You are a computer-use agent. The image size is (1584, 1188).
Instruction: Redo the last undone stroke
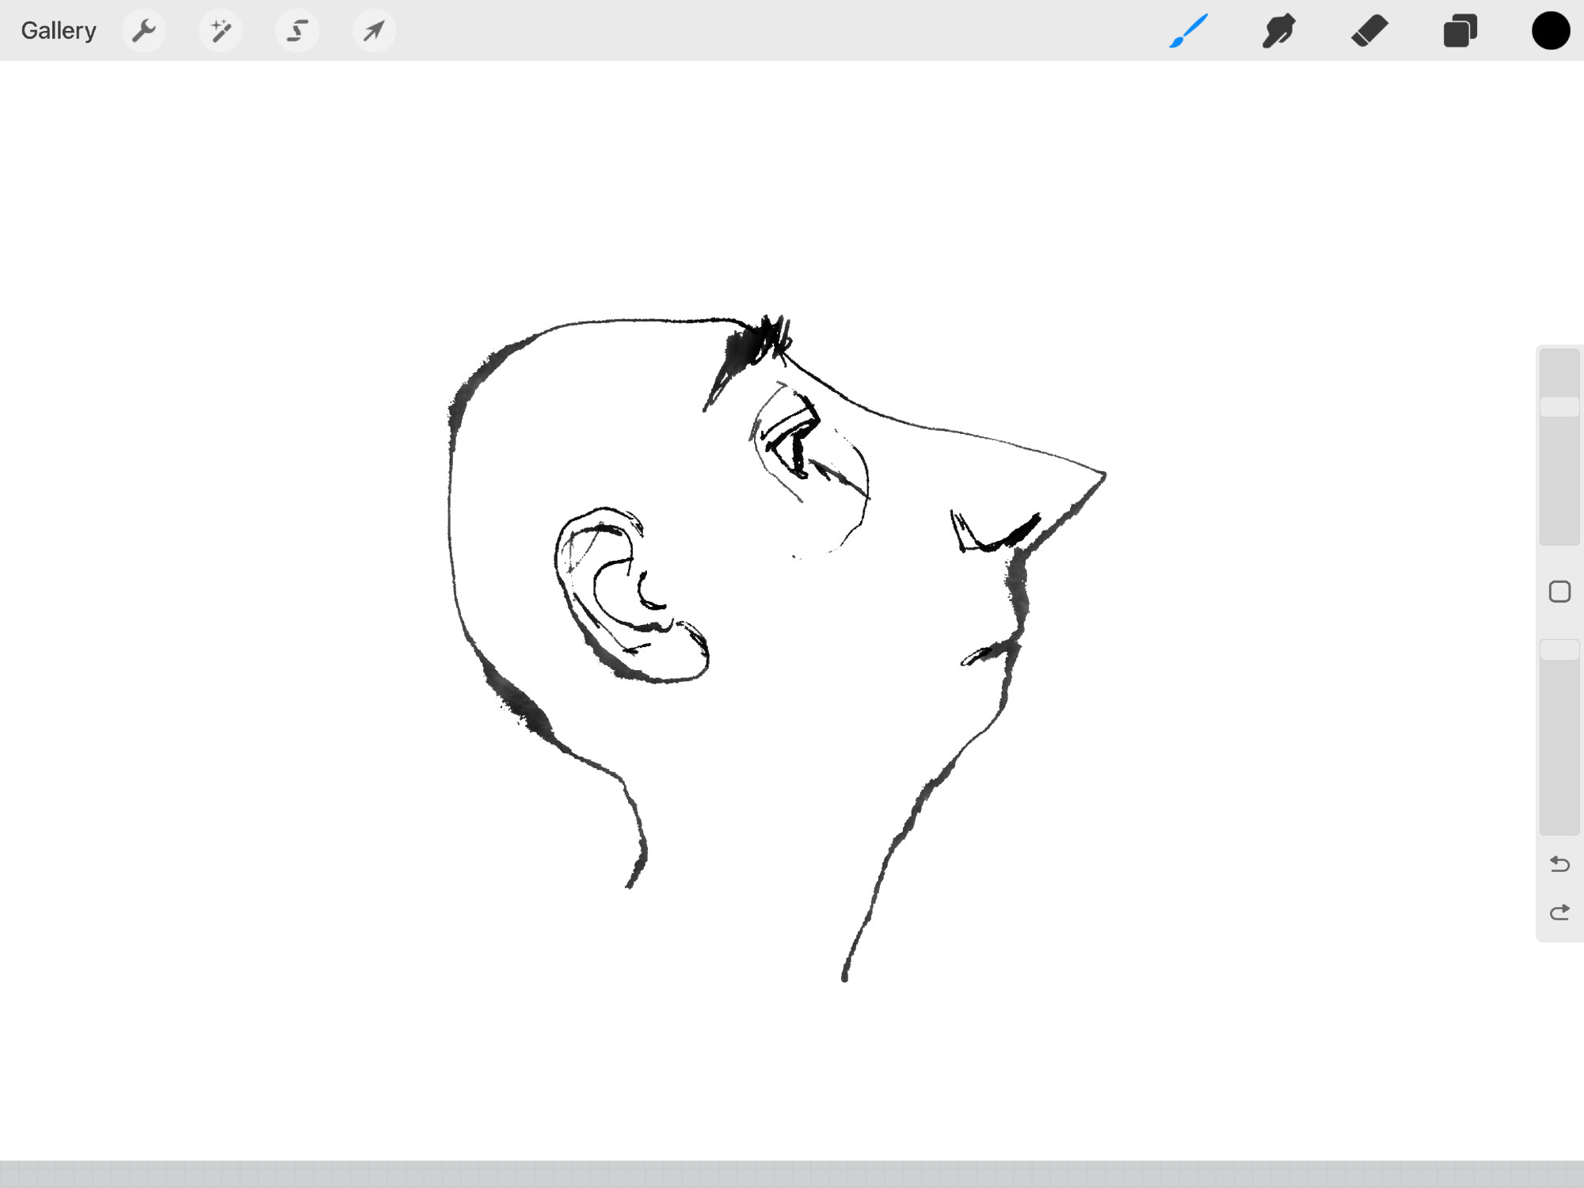(x=1559, y=912)
